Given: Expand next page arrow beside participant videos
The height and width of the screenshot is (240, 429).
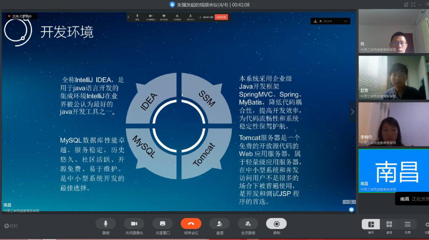Looking at the screenshot, I should (x=352, y=112).
